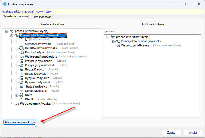Click the relation icon of the Klient node

tap(22, 95)
